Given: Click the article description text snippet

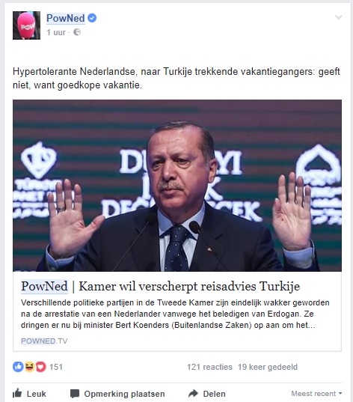Looking at the screenshot, I should point(175,314).
